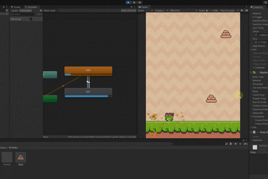Select the Animator tab
Image resolution: width=268 pixels, height=179 pixels.
(x=31, y=7)
